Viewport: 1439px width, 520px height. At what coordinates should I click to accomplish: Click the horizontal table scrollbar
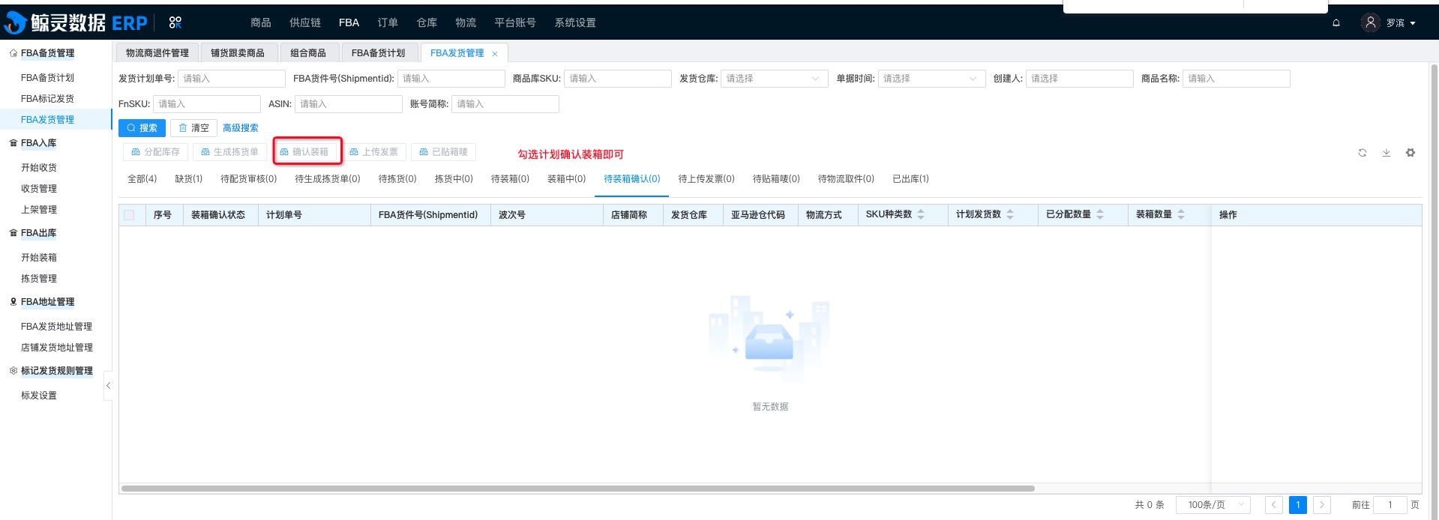pos(577,489)
